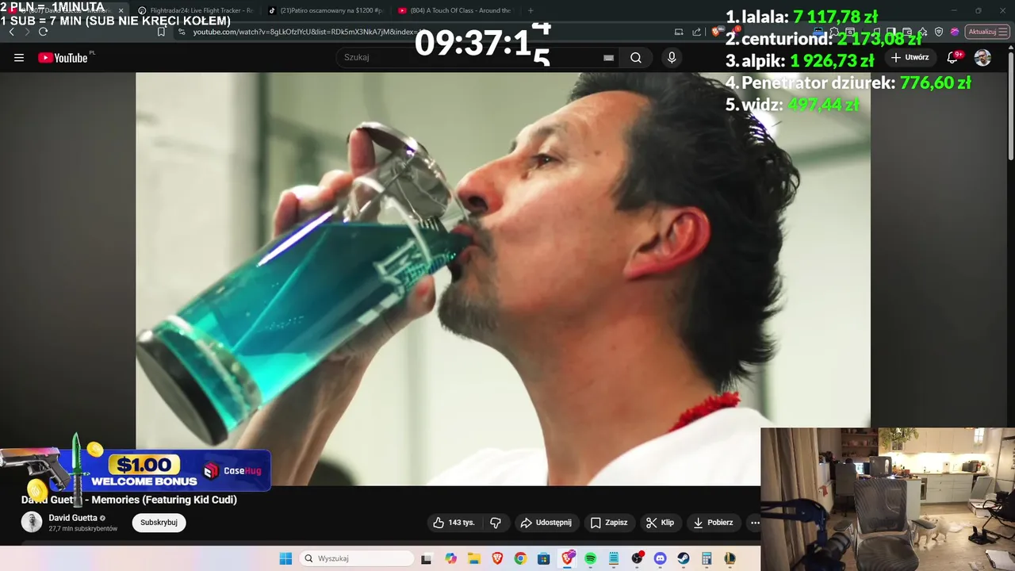Open more actions three-dot menu
Screen dimensions: 1015x571
coord(755,523)
